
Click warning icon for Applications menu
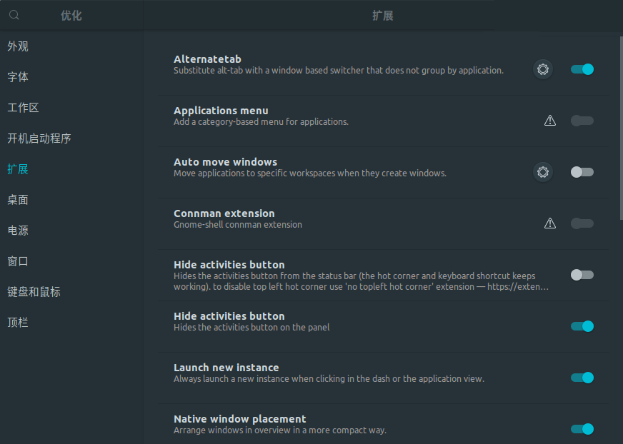(550, 121)
